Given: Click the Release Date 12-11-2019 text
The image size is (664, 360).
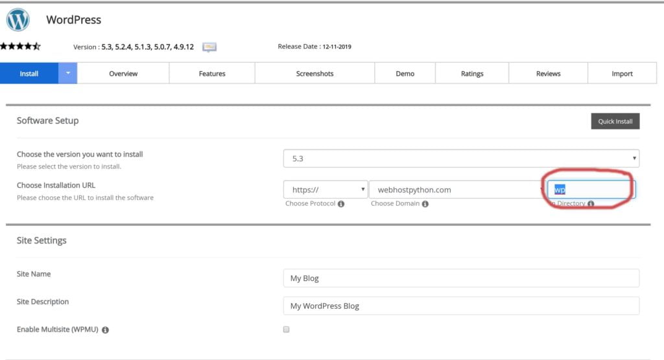Looking at the screenshot, I should (314, 47).
